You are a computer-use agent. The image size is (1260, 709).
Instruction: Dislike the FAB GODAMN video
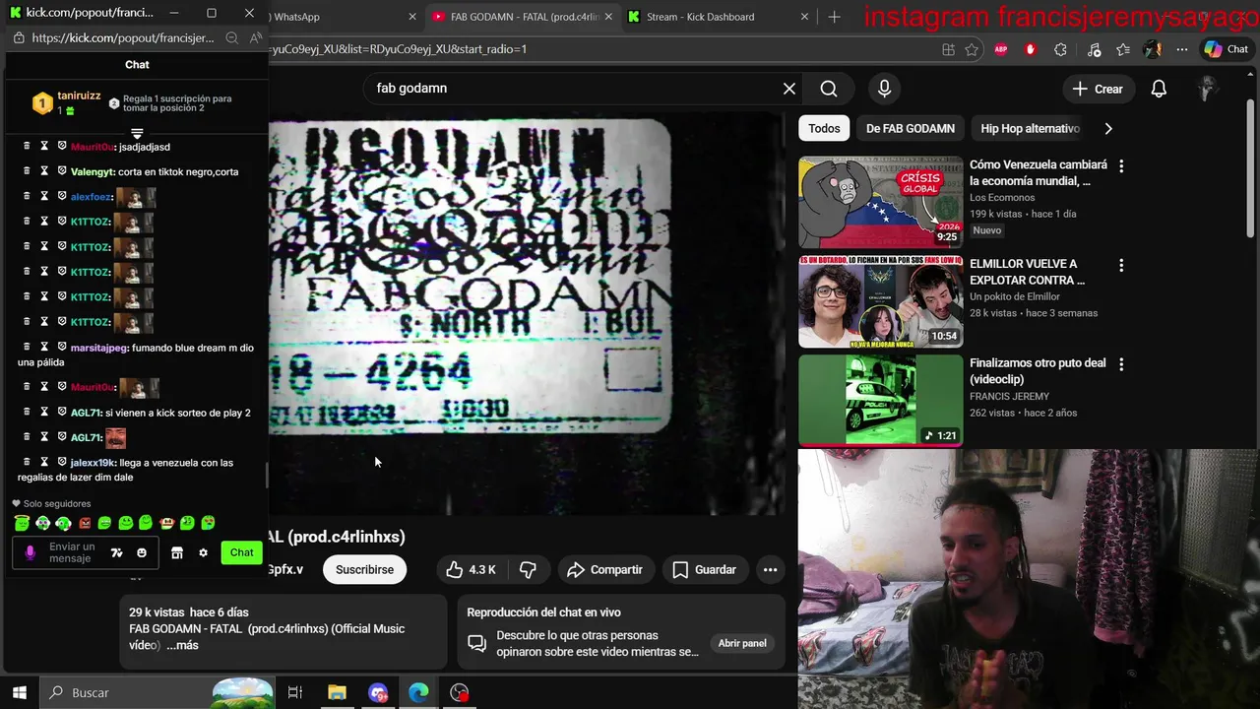(x=528, y=569)
